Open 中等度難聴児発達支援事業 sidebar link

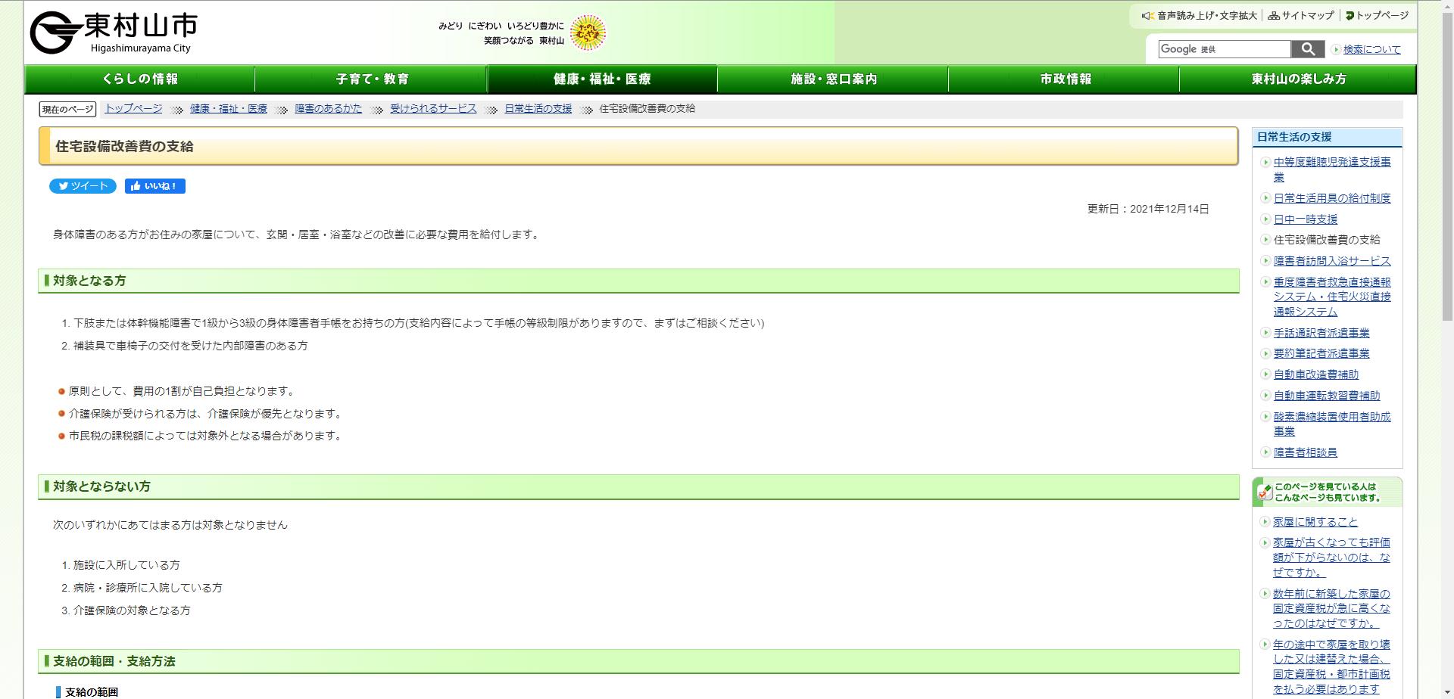[x=1331, y=169]
